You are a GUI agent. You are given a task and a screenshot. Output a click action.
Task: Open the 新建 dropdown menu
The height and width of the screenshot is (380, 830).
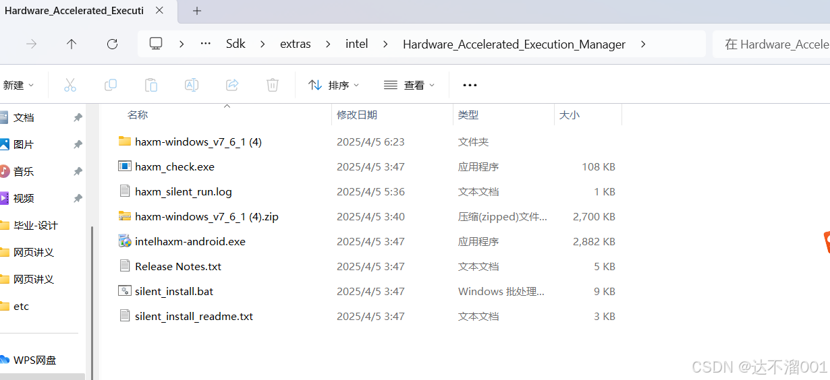(18, 85)
